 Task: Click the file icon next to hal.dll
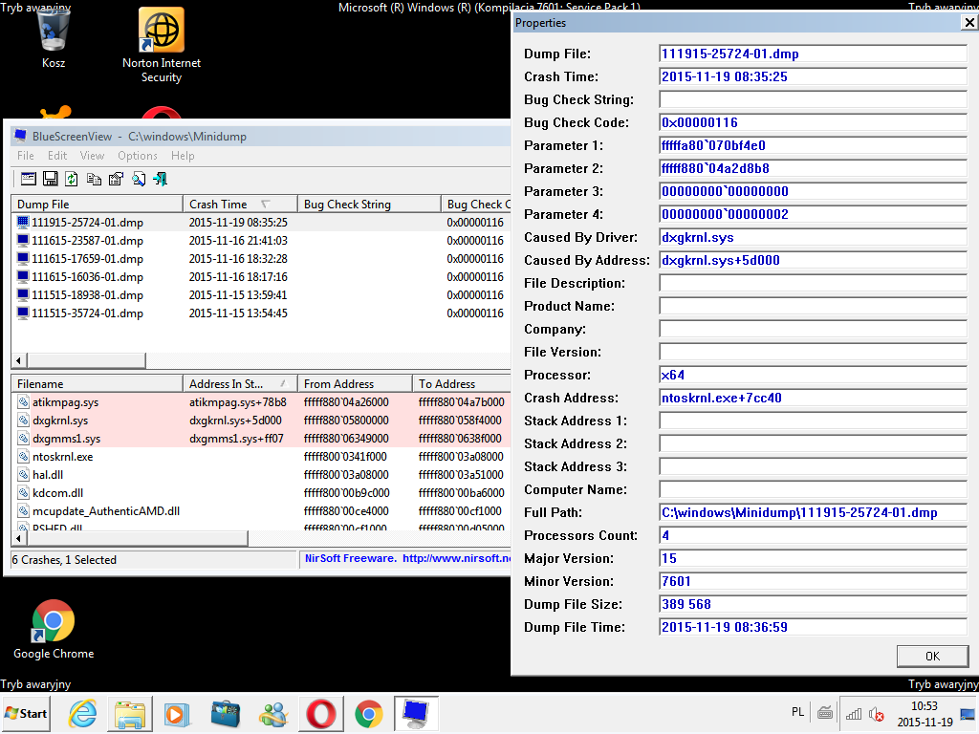(x=23, y=474)
